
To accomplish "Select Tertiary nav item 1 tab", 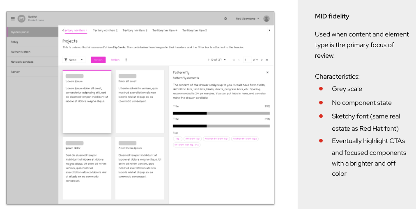I will point(76,30).
